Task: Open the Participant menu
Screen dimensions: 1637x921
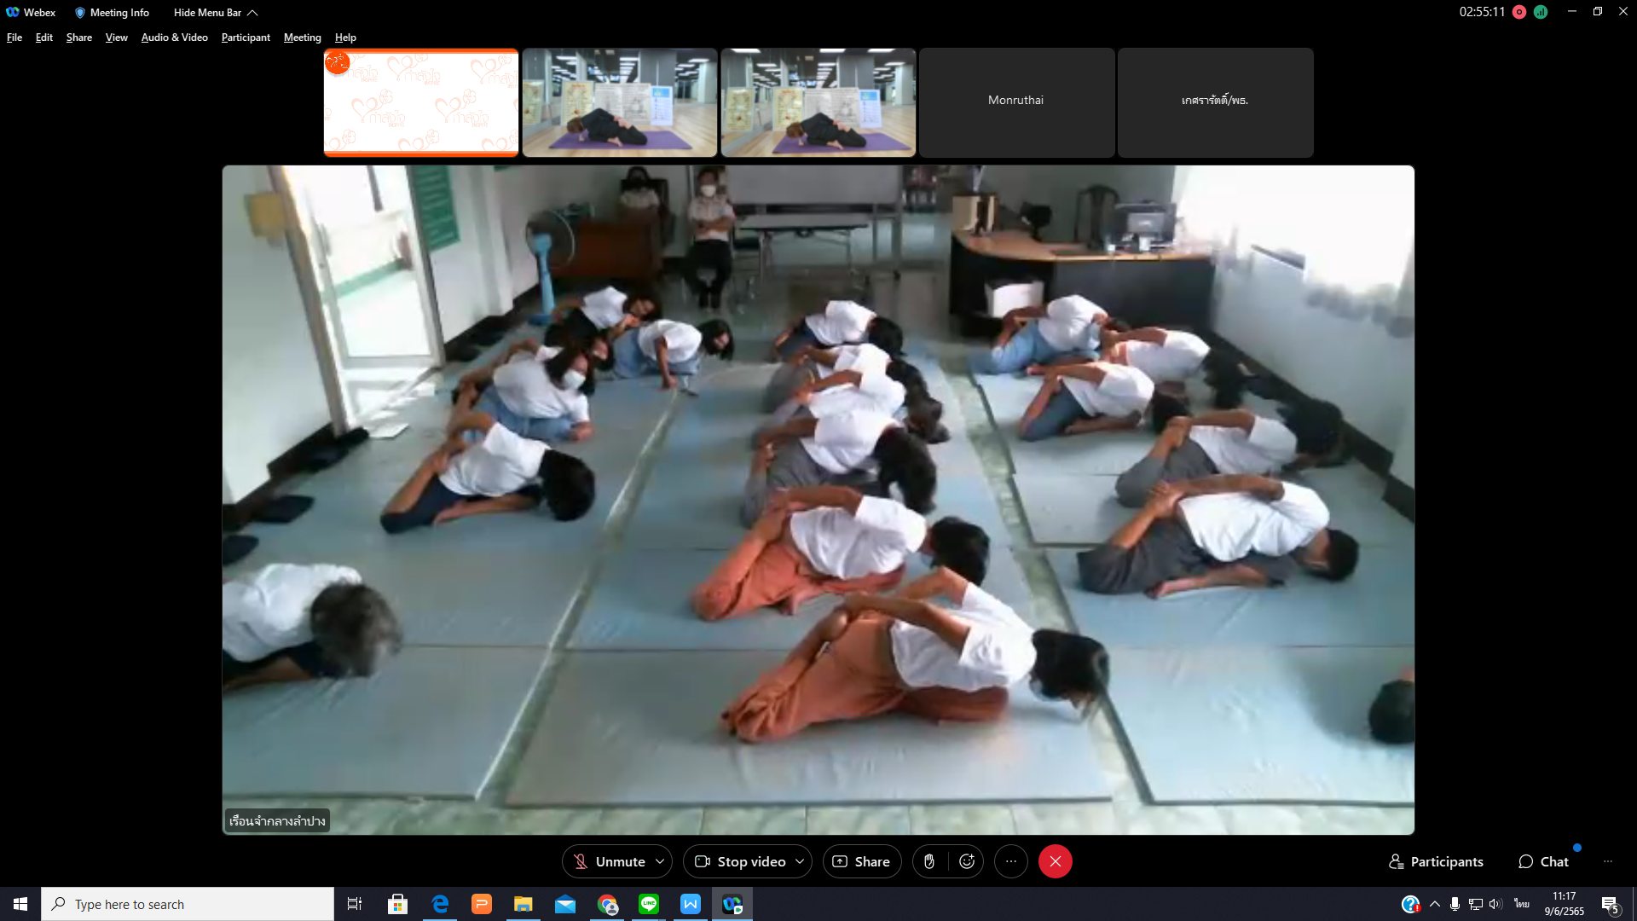Action: point(245,38)
